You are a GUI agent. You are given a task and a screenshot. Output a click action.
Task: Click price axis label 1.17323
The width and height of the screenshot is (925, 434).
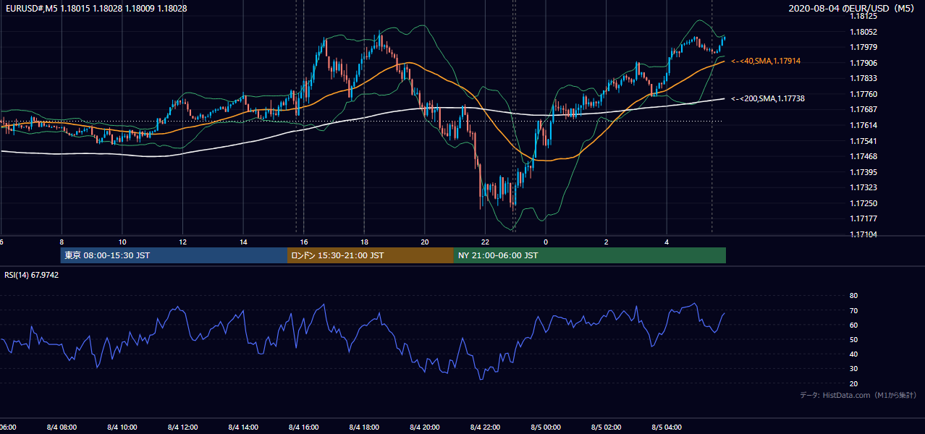tap(864, 187)
